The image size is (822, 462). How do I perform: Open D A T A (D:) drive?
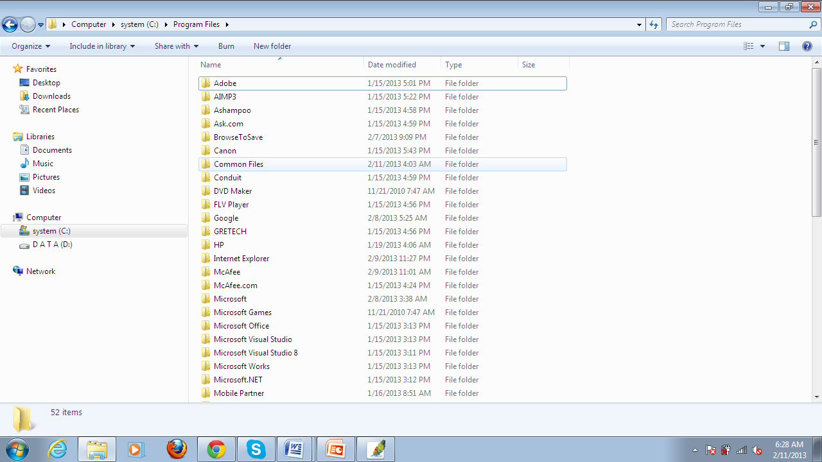coord(52,244)
